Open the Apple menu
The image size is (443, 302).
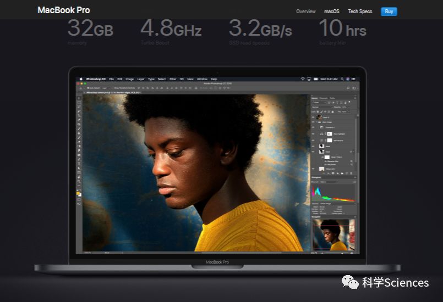click(x=81, y=79)
